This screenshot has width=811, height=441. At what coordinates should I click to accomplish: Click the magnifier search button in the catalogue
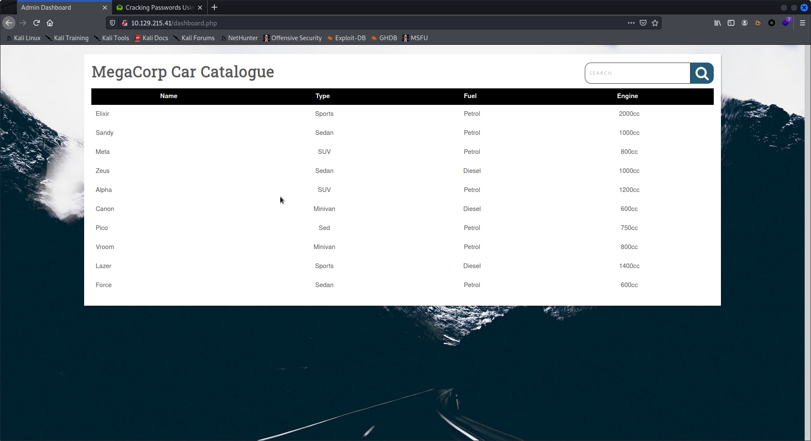pyautogui.click(x=702, y=73)
